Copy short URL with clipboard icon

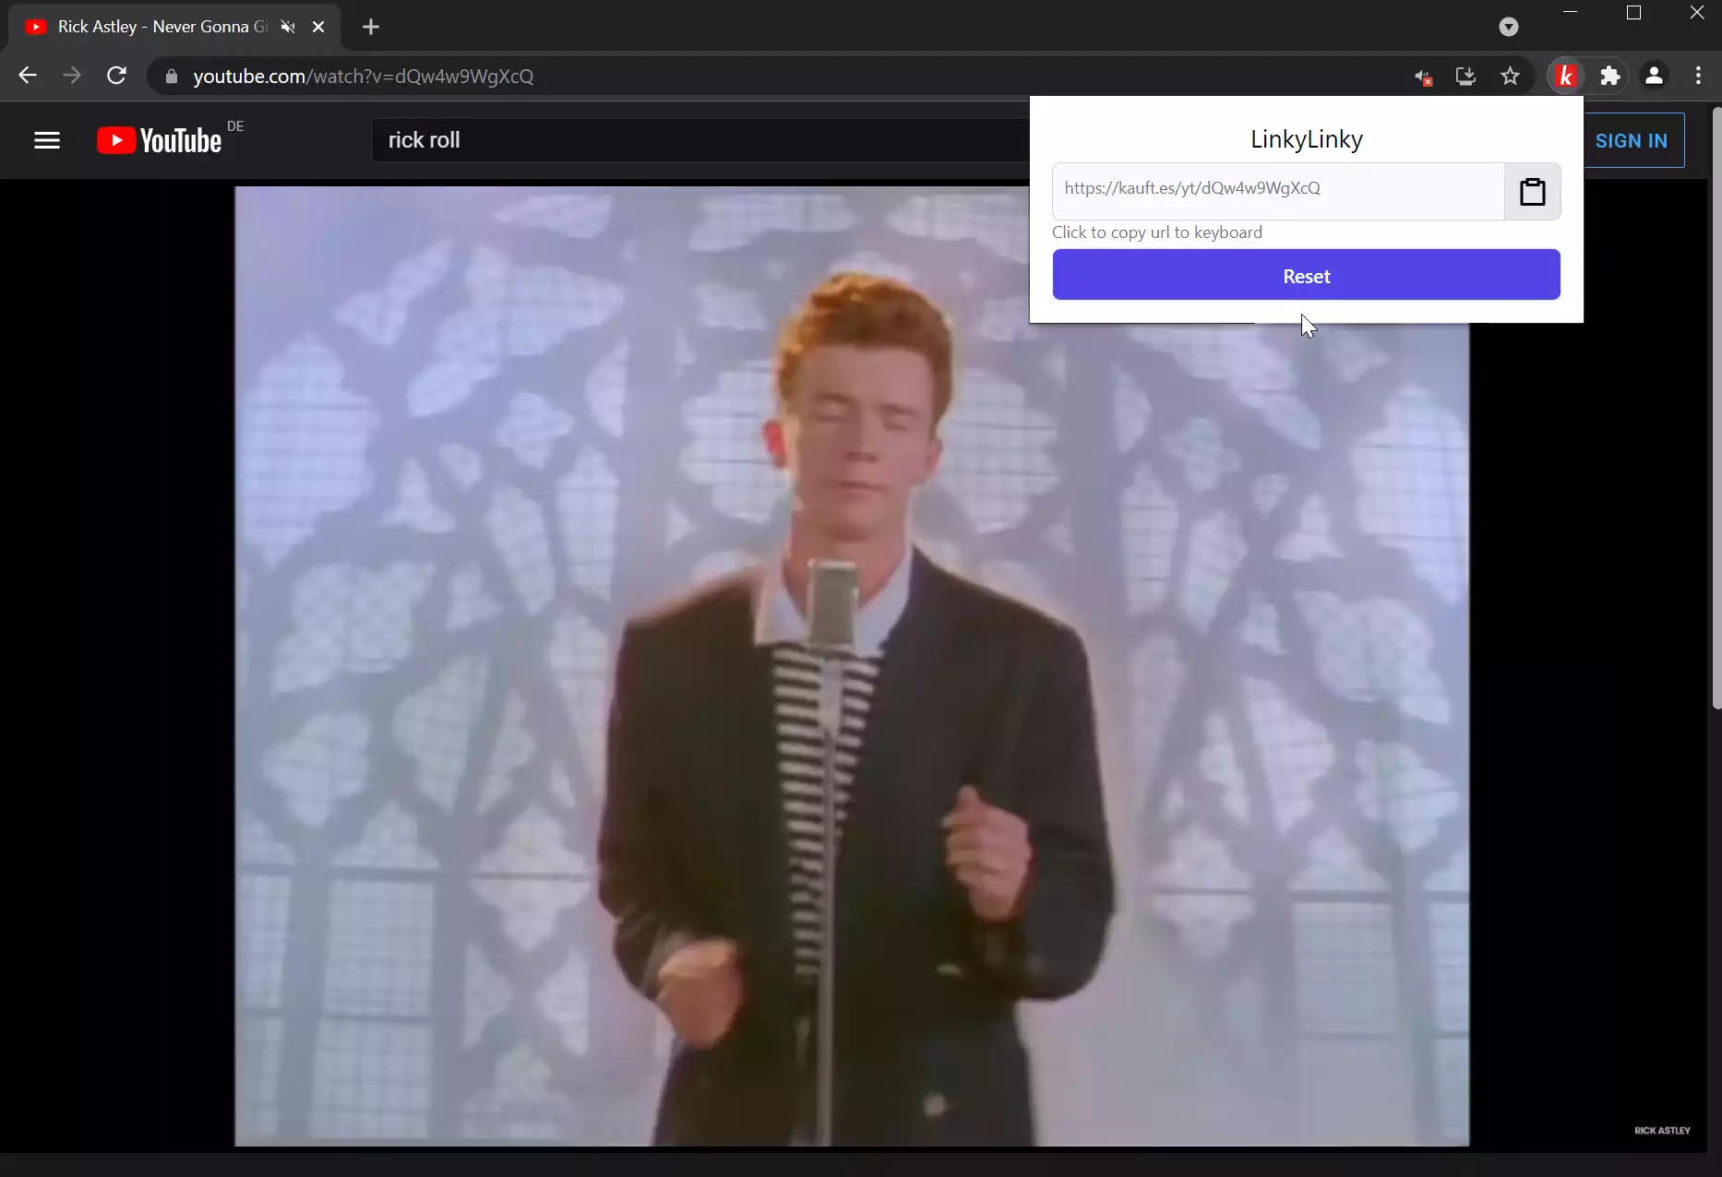click(1532, 192)
